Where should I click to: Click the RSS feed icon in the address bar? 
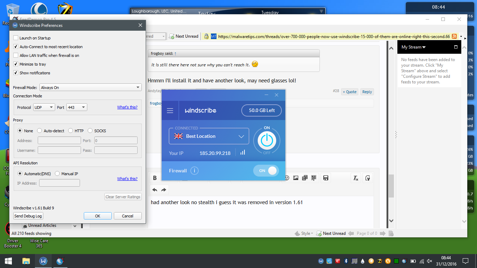(454, 36)
